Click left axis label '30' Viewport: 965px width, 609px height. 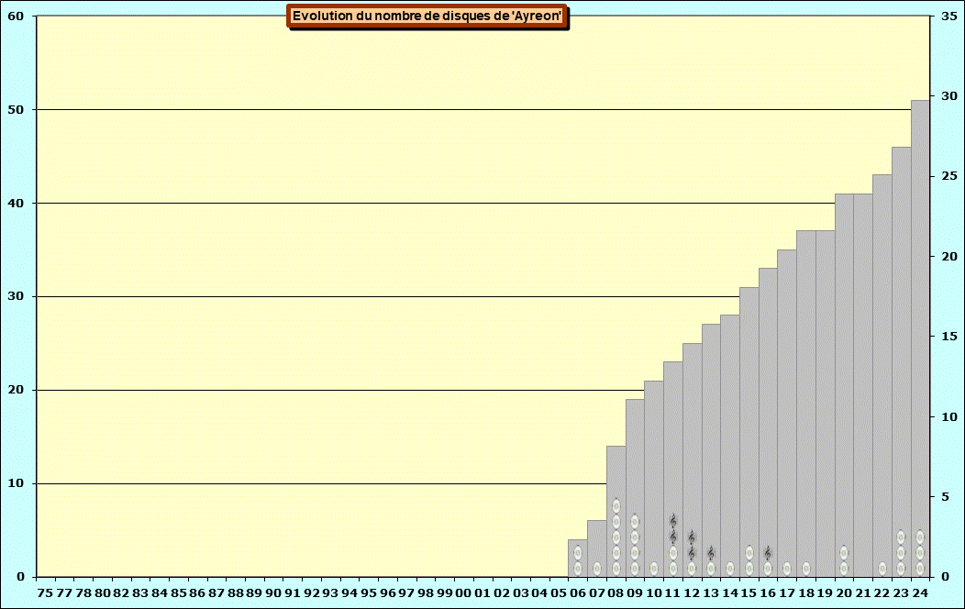[16, 296]
